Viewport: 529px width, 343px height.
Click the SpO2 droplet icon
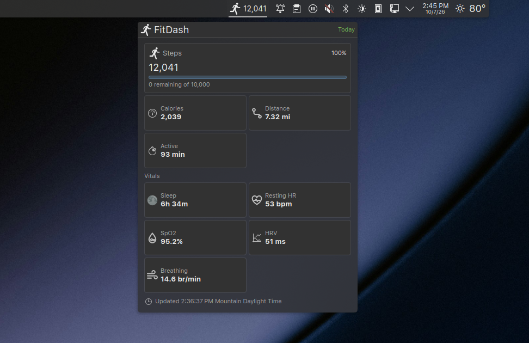tap(152, 238)
